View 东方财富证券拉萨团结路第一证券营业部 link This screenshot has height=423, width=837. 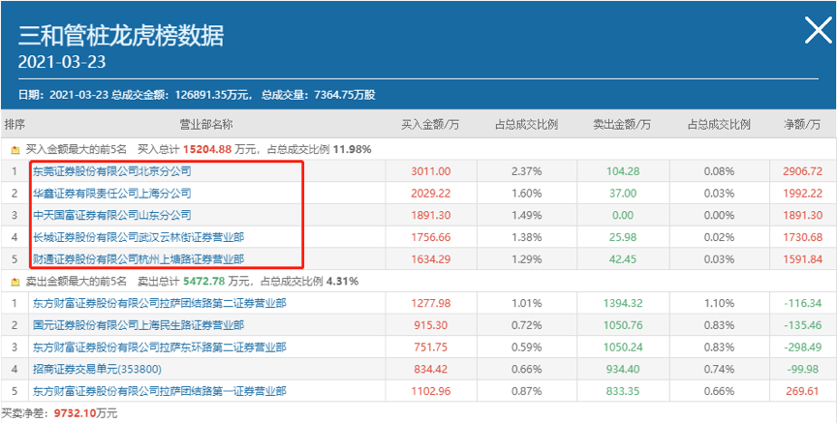click(x=159, y=390)
